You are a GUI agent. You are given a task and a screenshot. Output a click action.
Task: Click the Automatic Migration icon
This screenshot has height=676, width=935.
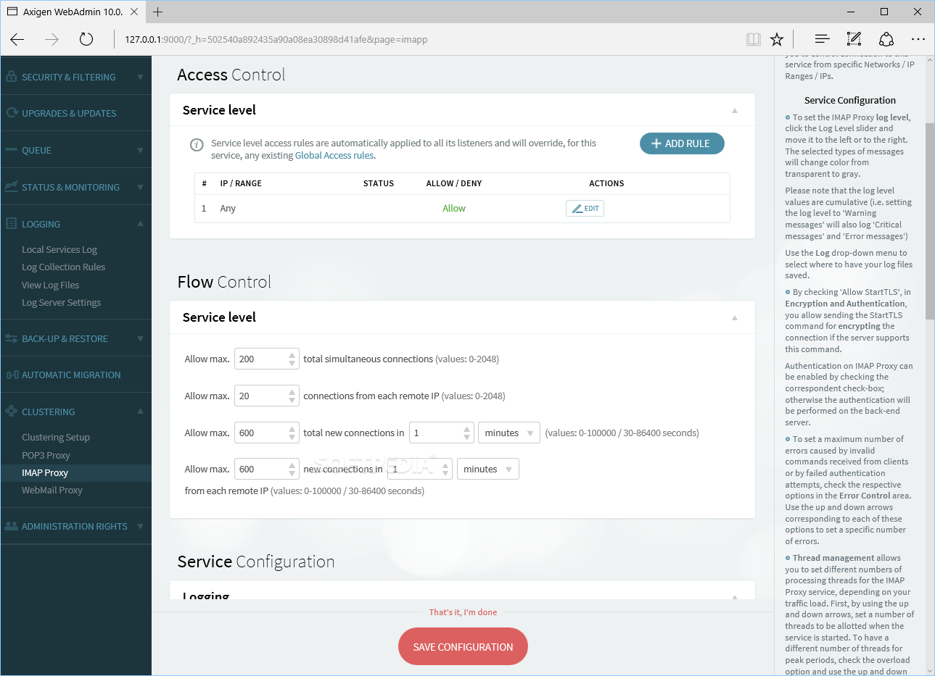click(12, 375)
